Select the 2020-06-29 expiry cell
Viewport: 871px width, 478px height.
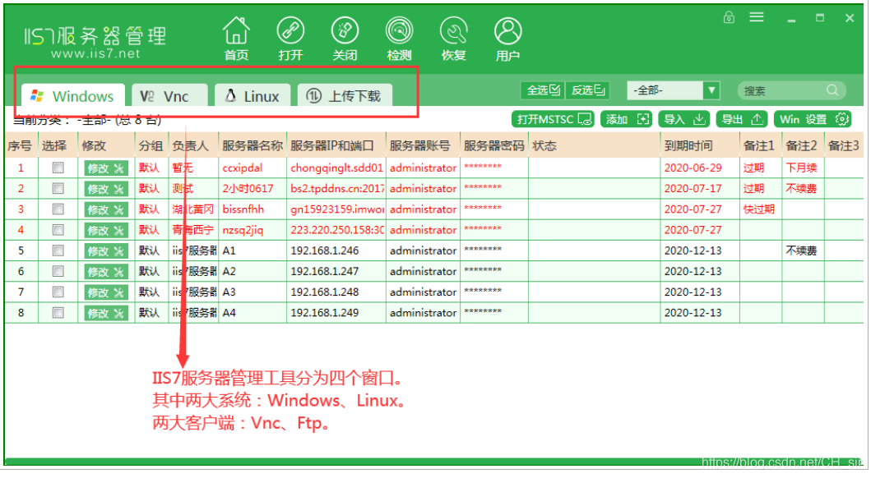[x=699, y=168]
